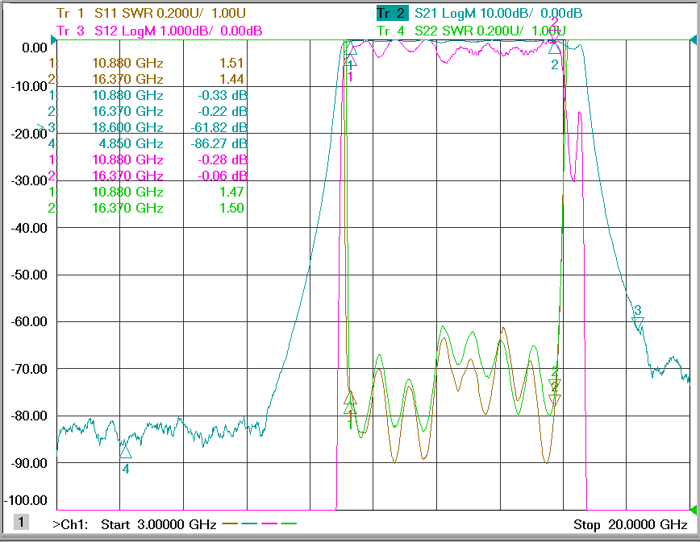Click teal marker 3 triangle at 18.600 GHz
Viewport: 700px width, 542px height.
pyautogui.click(x=639, y=323)
